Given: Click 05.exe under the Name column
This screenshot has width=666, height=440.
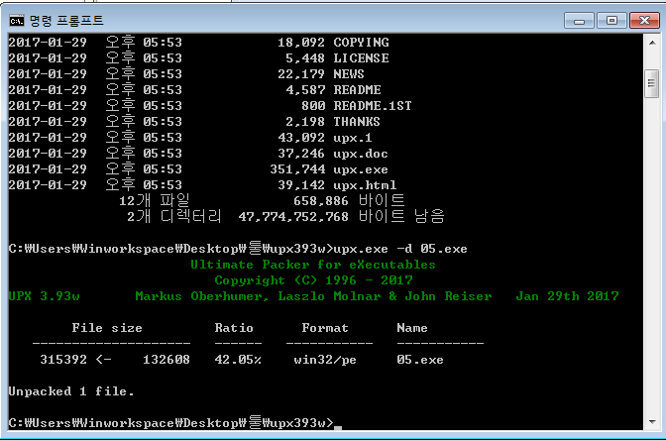Looking at the screenshot, I should pyautogui.click(x=420, y=360).
